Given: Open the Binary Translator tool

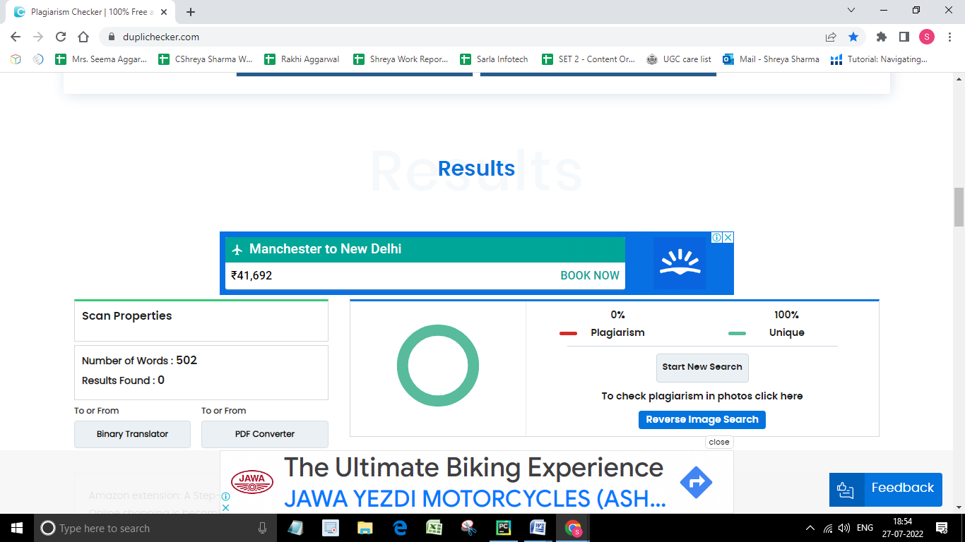Looking at the screenshot, I should coord(132,434).
